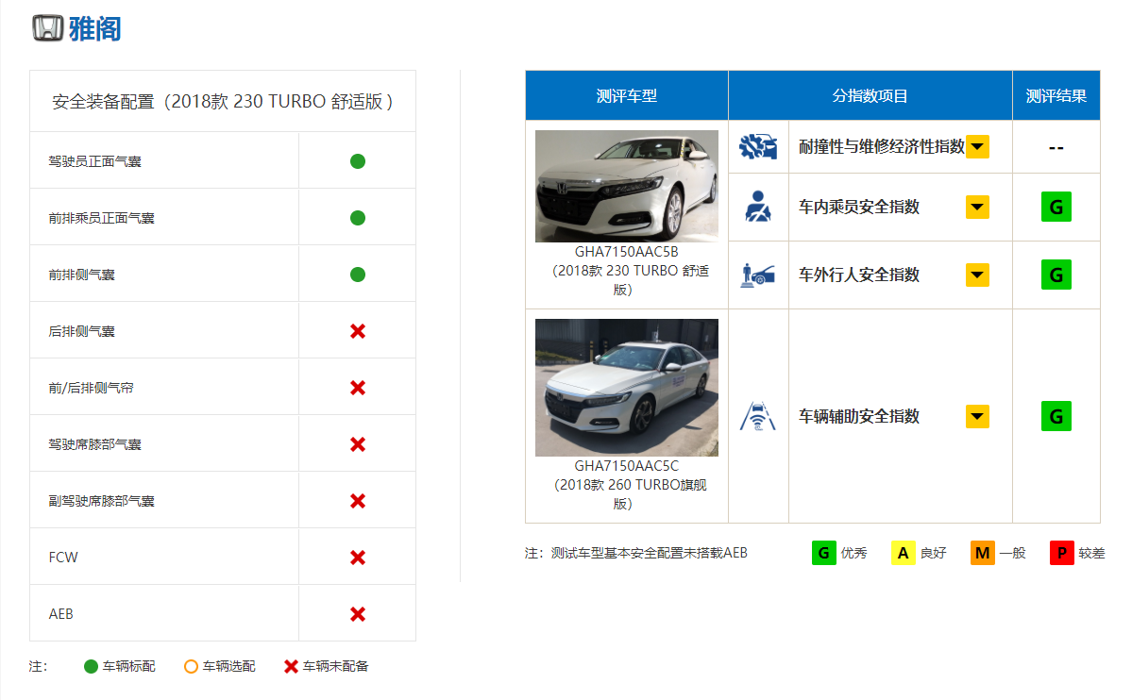The height and width of the screenshot is (700, 1132).
Task: Click the 车外行人安全指数 label text
Action: [x=859, y=275]
